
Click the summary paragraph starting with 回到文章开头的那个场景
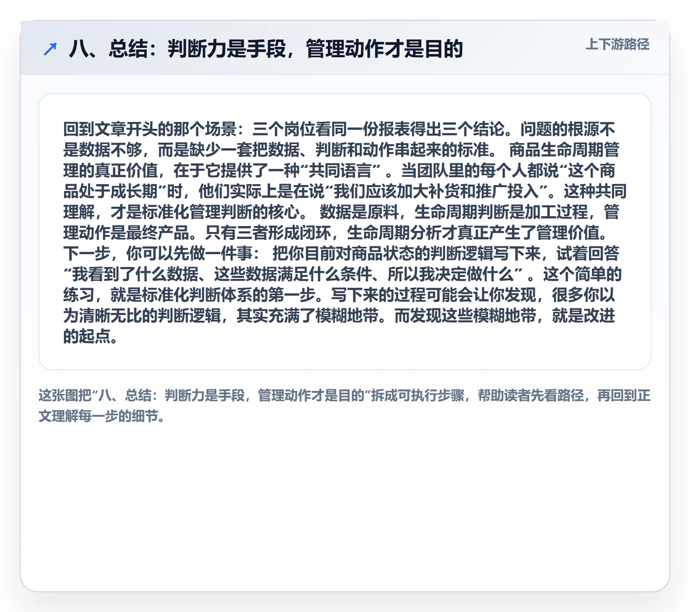click(x=345, y=232)
